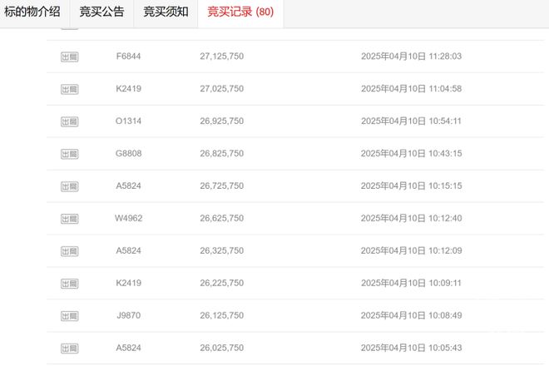
Task: Open the 竞买须知 tab
Action: pyautogui.click(x=166, y=12)
